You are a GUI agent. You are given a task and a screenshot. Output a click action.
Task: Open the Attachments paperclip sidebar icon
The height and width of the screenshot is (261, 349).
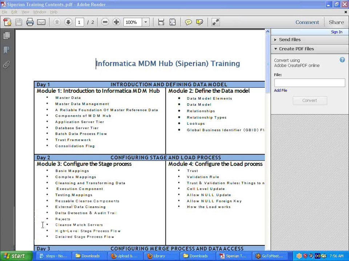(7, 65)
